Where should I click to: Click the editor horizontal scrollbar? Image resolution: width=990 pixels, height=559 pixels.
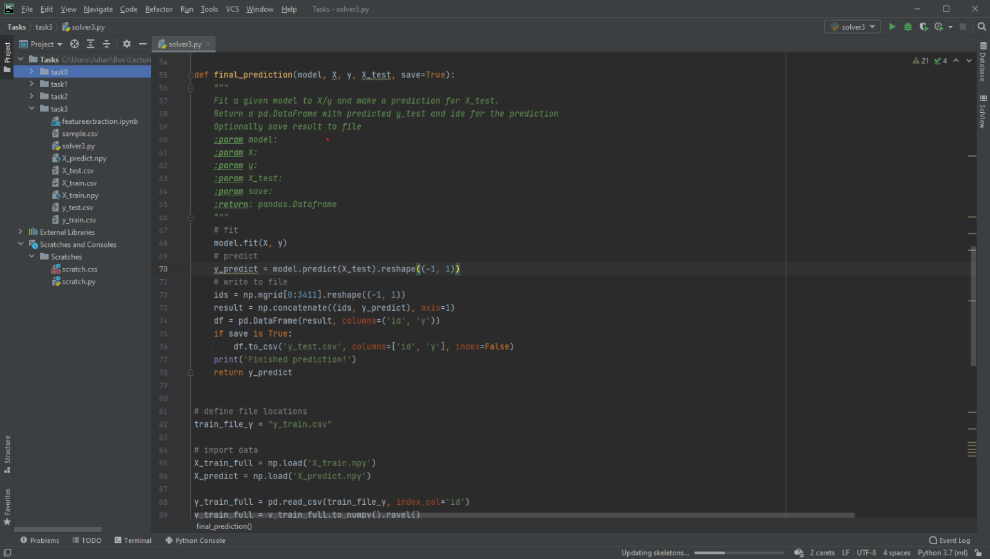[x=524, y=515]
